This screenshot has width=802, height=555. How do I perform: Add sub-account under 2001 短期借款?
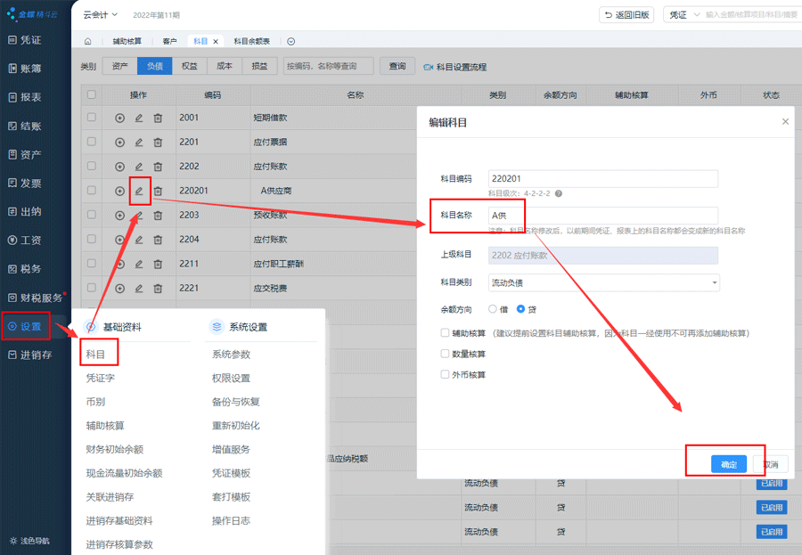119,118
